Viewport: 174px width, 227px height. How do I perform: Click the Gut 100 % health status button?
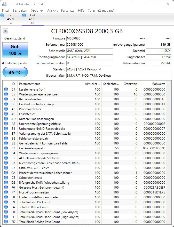coord(15,50)
